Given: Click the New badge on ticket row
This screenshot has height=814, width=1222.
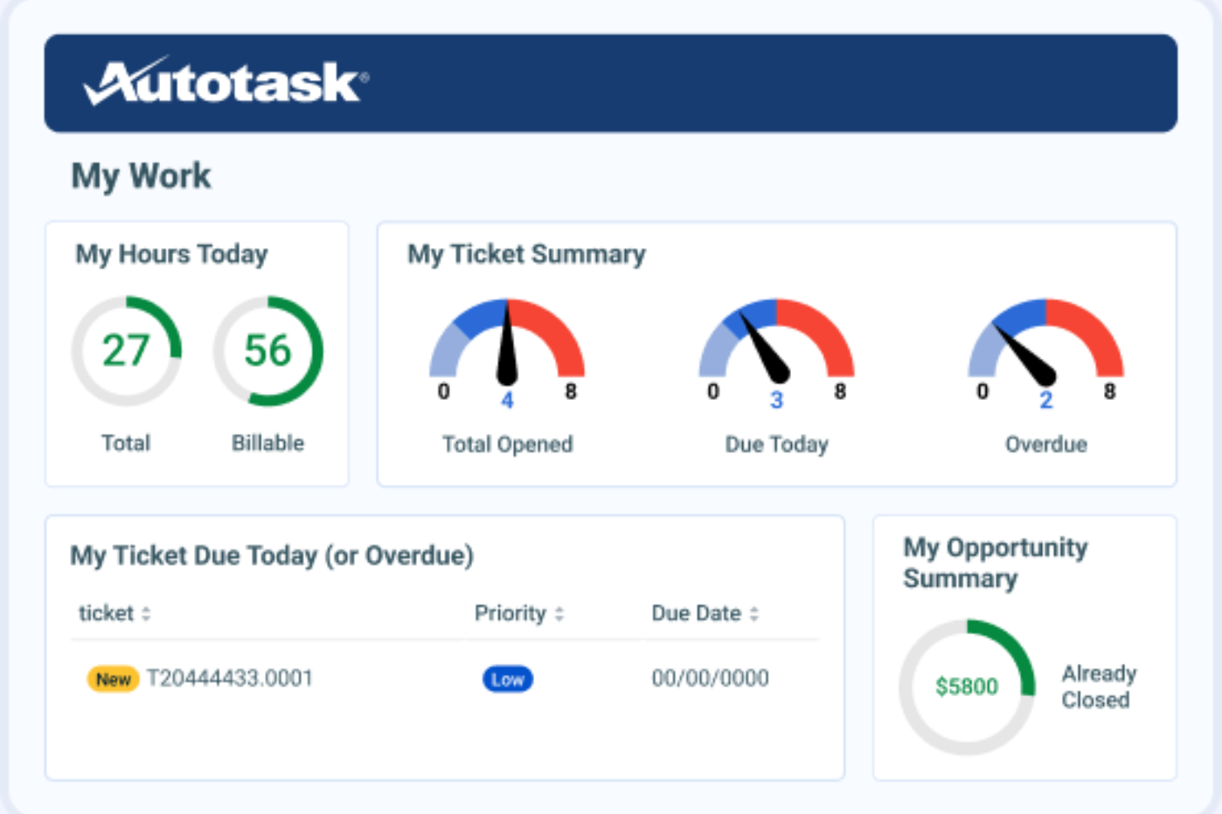Looking at the screenshot, I should click(x=113, y=679).
